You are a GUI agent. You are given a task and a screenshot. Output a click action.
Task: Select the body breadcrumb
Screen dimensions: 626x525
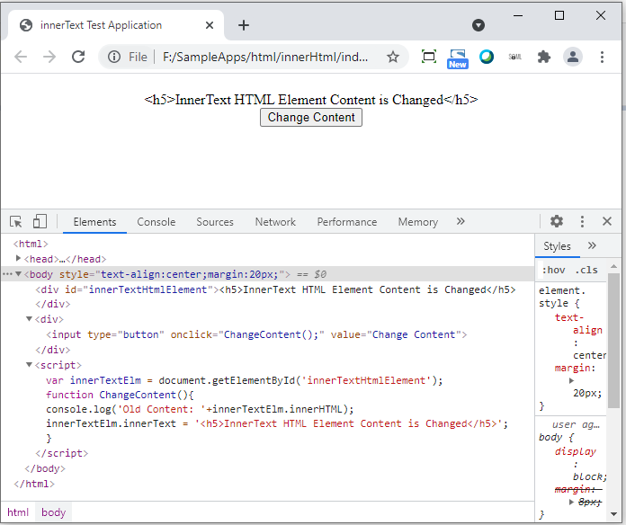53,512
